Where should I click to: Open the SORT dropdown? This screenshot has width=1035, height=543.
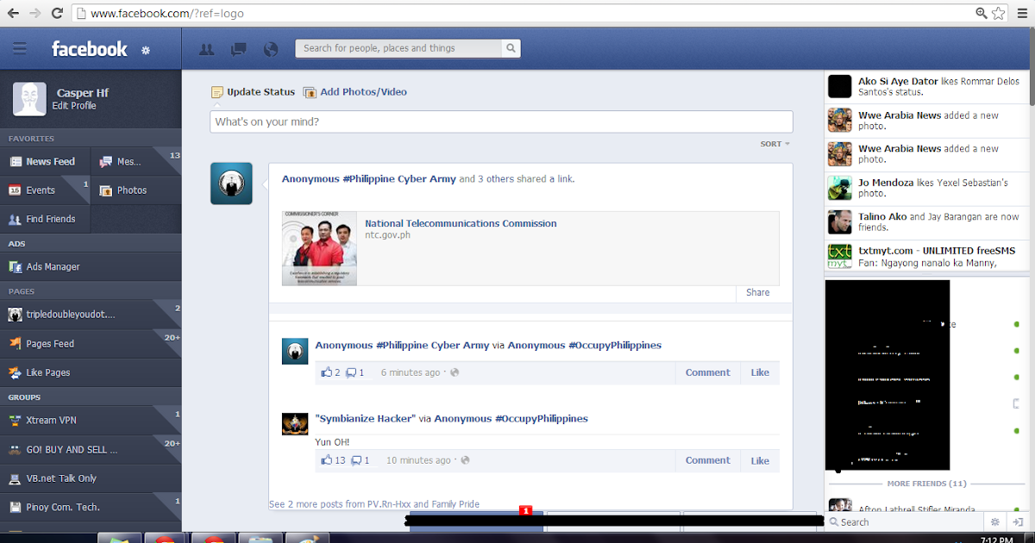point(775,144)
